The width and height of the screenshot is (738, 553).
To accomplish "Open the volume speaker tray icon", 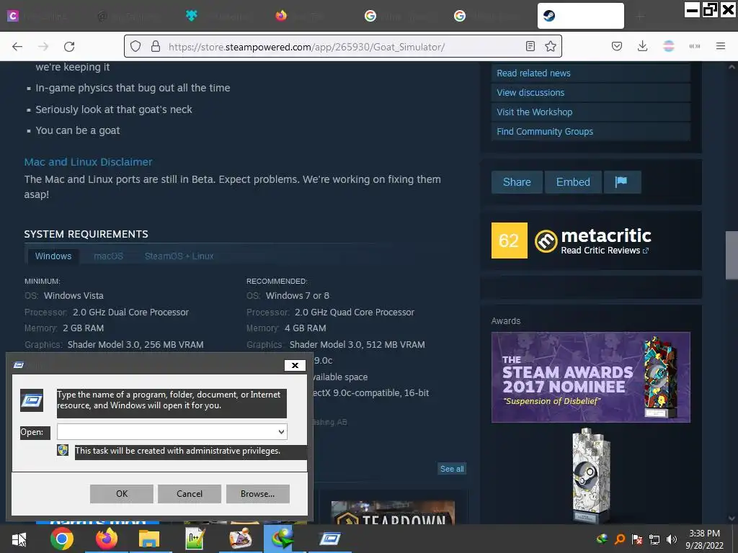I will (672, 539).
